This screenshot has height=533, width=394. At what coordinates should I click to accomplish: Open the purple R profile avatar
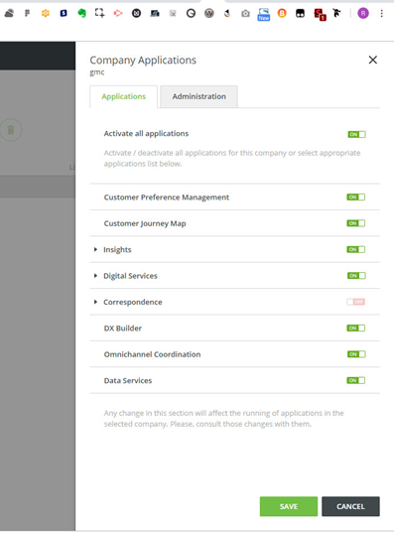(x=363, y=13)
